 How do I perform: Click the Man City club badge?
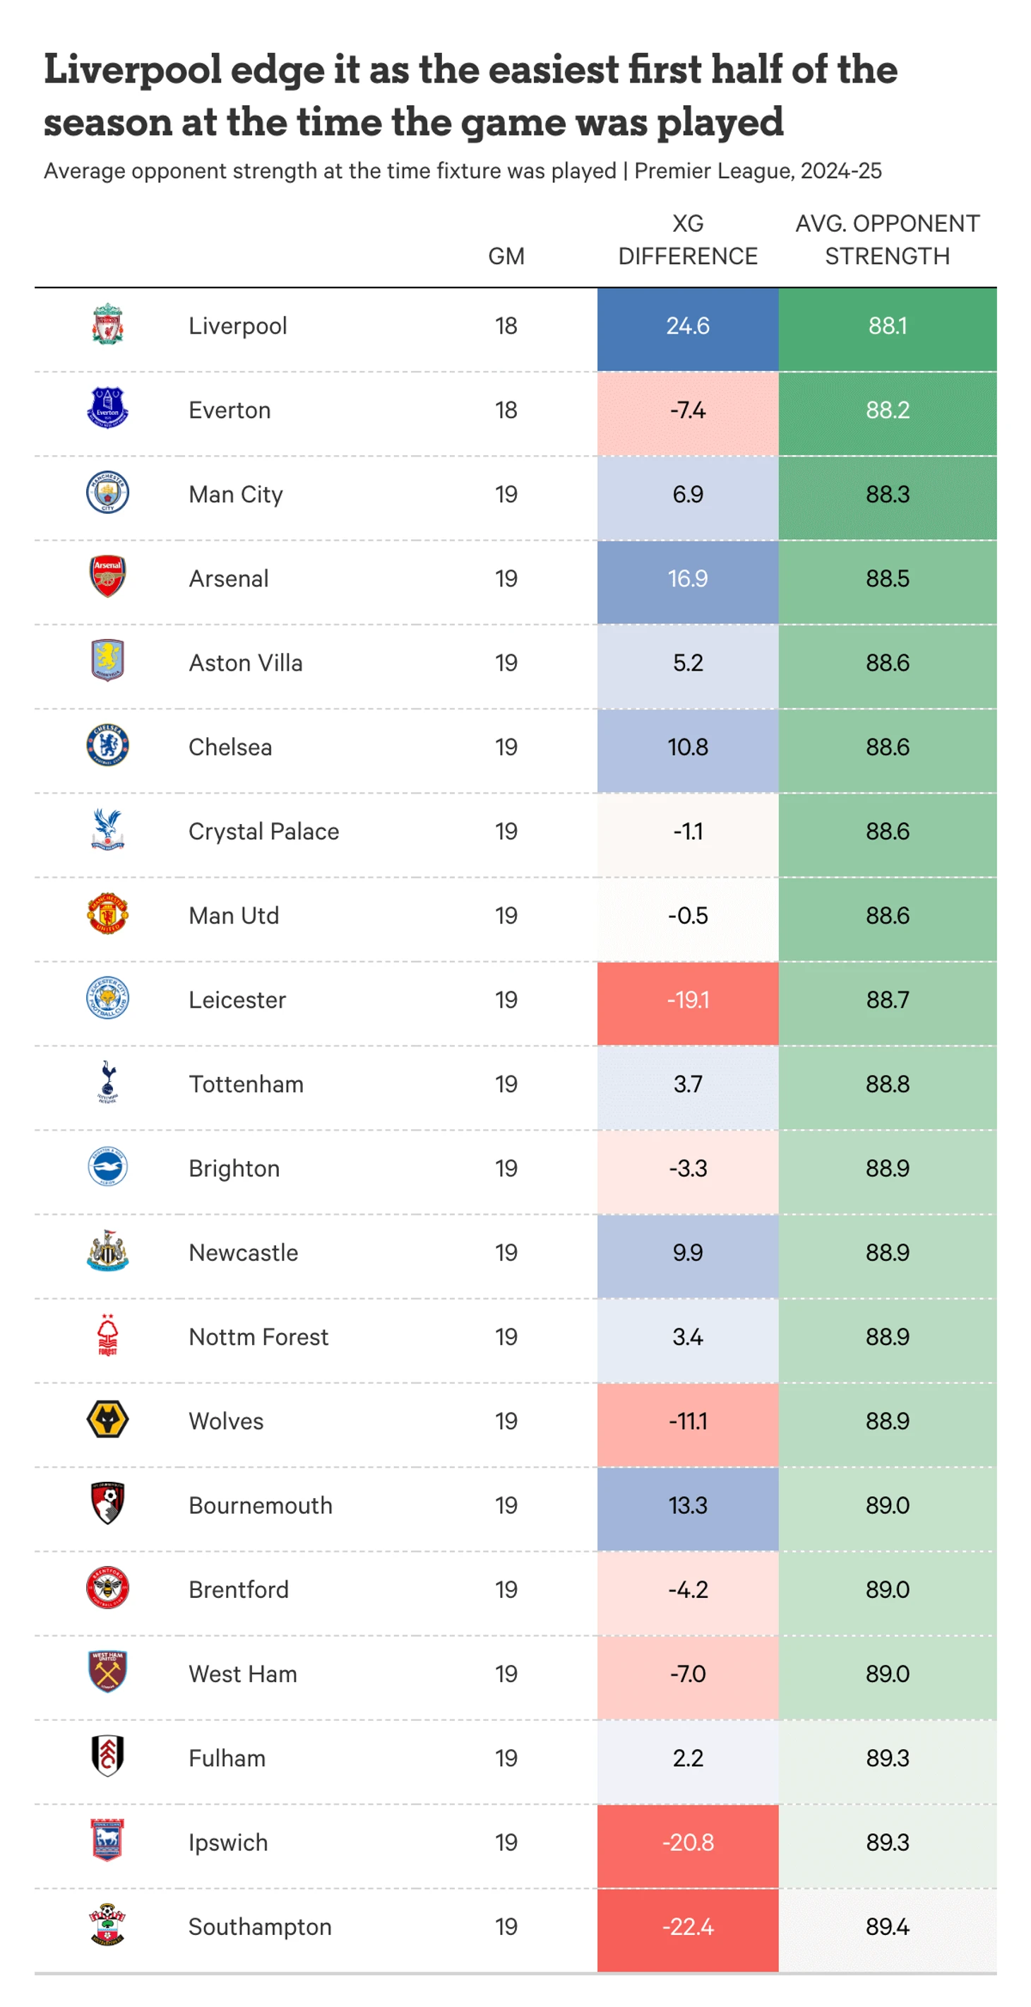[107, 493]
